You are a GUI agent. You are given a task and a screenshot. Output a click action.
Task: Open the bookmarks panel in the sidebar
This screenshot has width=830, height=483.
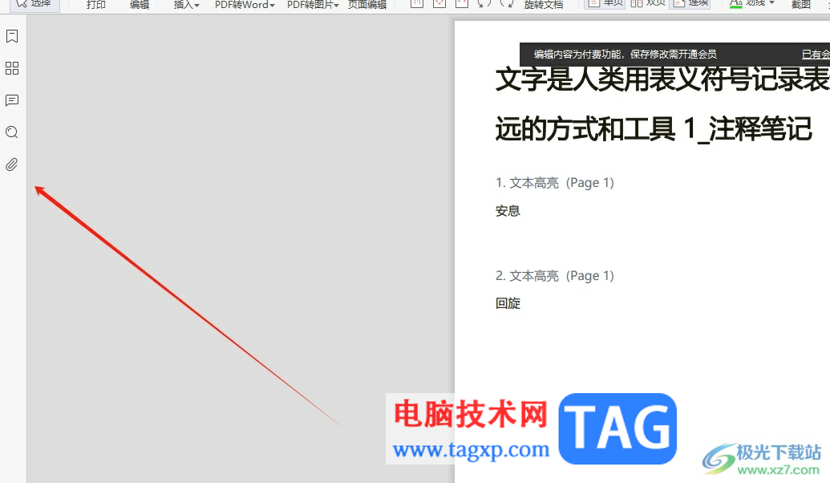(x=12, y=36)
